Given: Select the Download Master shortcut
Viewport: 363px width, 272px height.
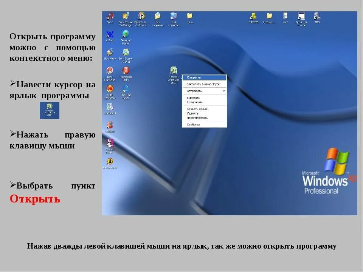Looking at the screenshot, I should 126,37.
